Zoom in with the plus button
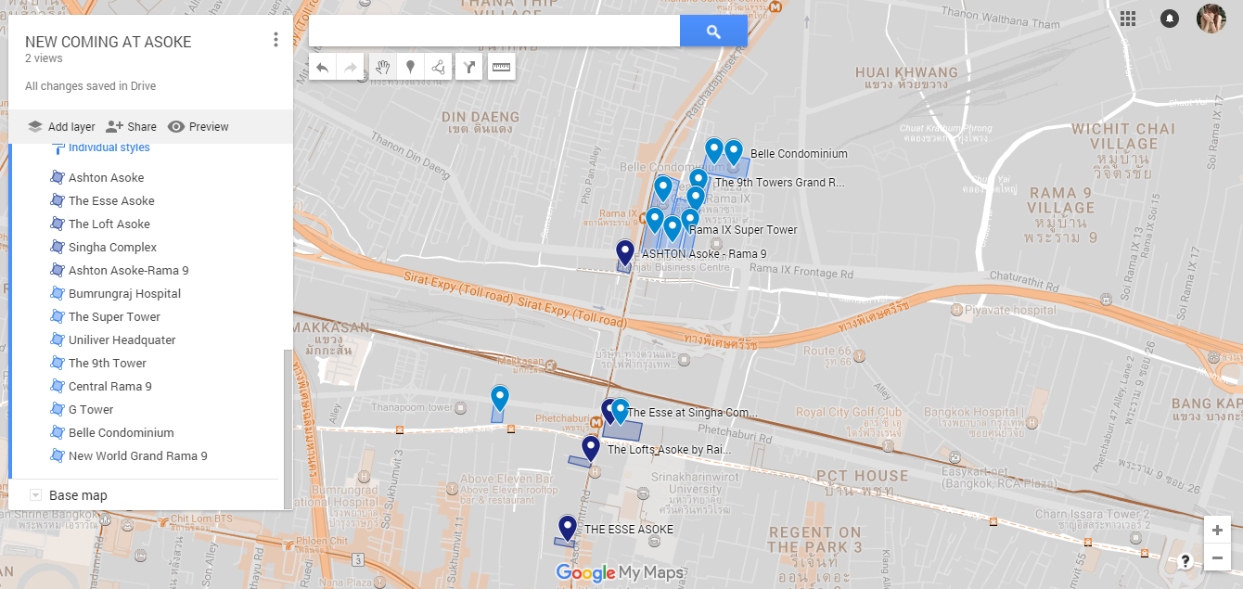 tap(1217, 530)
